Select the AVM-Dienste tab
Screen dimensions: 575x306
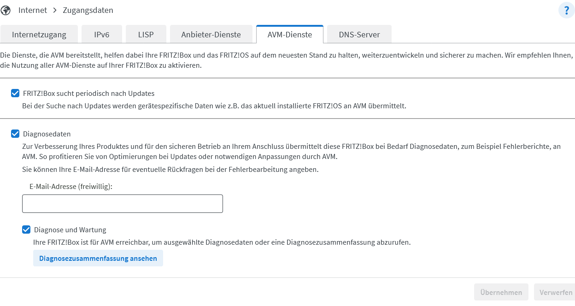click(290, 35)
